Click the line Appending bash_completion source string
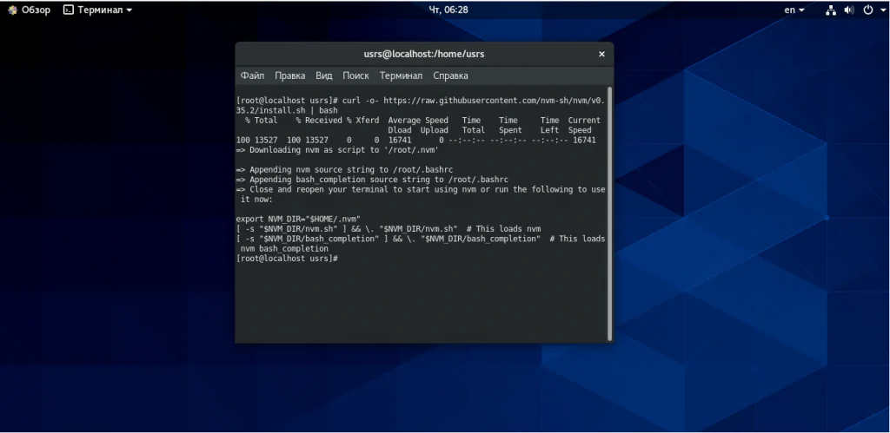This screenshot has width=890, height=433. tap(372, 180)
